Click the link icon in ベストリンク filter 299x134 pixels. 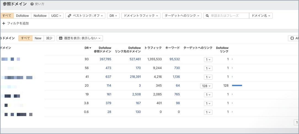click(70, 16)
